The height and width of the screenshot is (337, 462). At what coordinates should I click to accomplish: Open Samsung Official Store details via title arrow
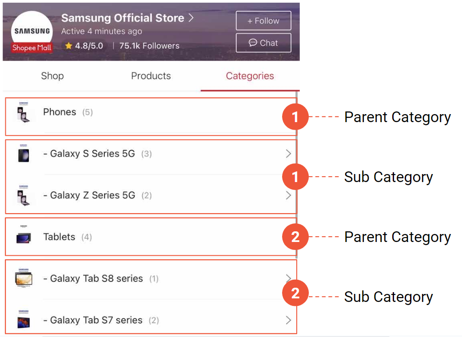pyautogui.click(x=190, y=18)
